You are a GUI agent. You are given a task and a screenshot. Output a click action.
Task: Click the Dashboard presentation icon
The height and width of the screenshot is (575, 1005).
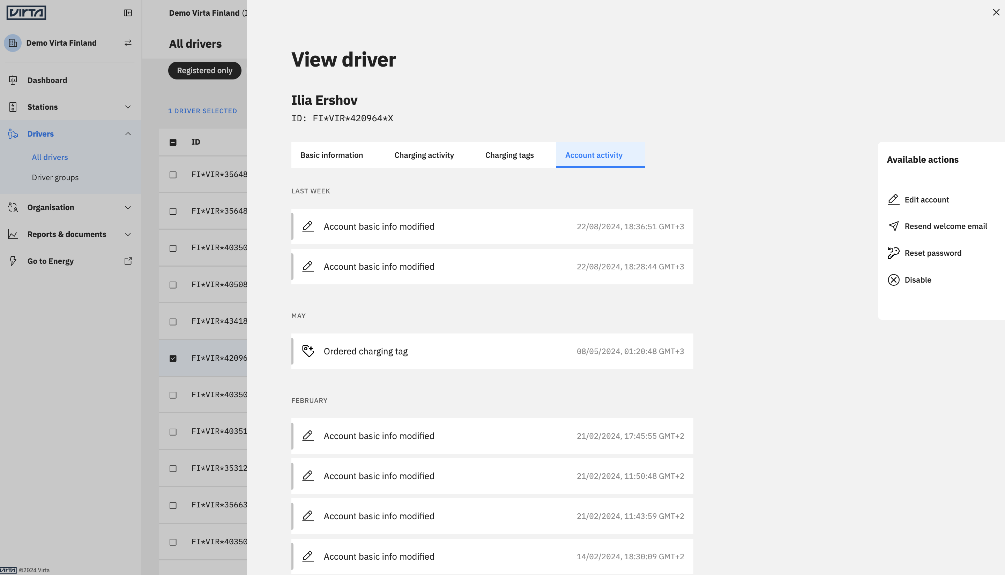13,80
